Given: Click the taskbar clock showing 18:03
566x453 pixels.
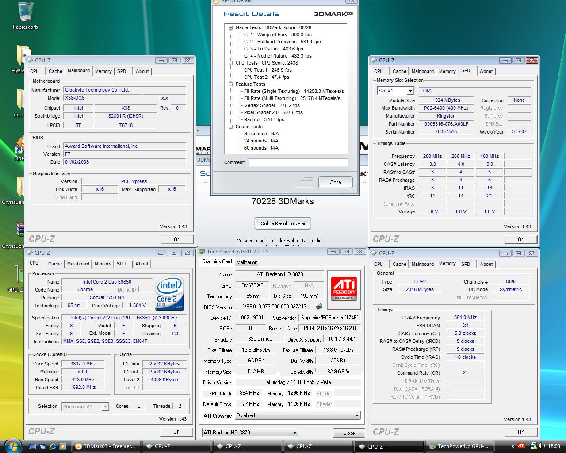Looking at the screenshot, I should click(554, 446).
